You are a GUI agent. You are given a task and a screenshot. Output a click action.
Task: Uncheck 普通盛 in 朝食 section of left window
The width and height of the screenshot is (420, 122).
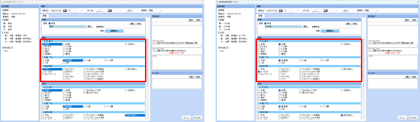pos(64,60)
